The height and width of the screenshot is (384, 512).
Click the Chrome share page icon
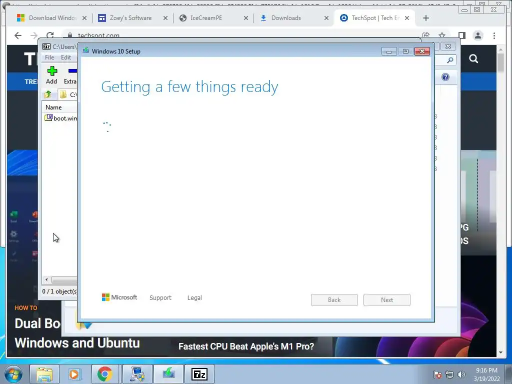[x=425, y=35]
